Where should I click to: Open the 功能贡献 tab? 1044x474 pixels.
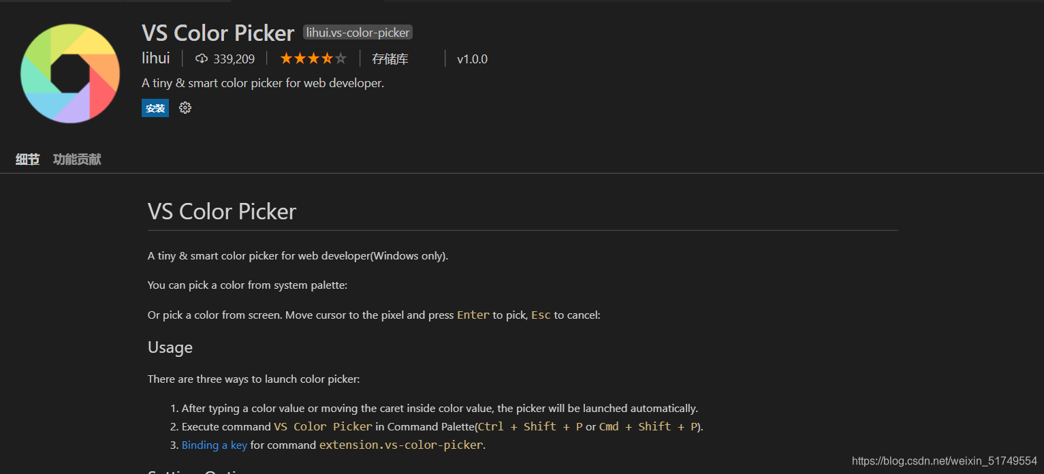click(76, 159)
